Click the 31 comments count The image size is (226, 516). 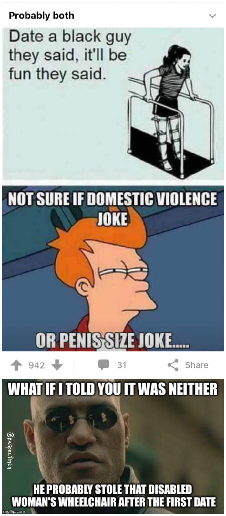pos(122,365)
